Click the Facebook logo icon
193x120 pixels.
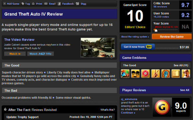pyautogui.click(x=59, y=4)
